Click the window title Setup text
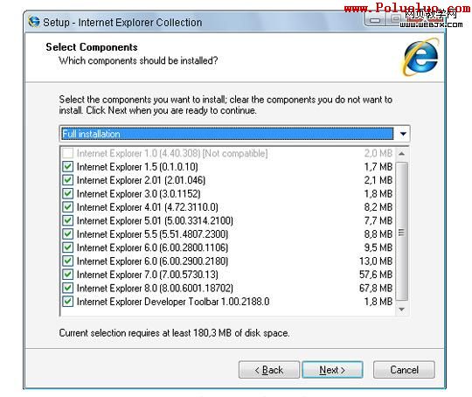Image resolution: width=472 pixels, height=397 pixels. coord(122,22)
